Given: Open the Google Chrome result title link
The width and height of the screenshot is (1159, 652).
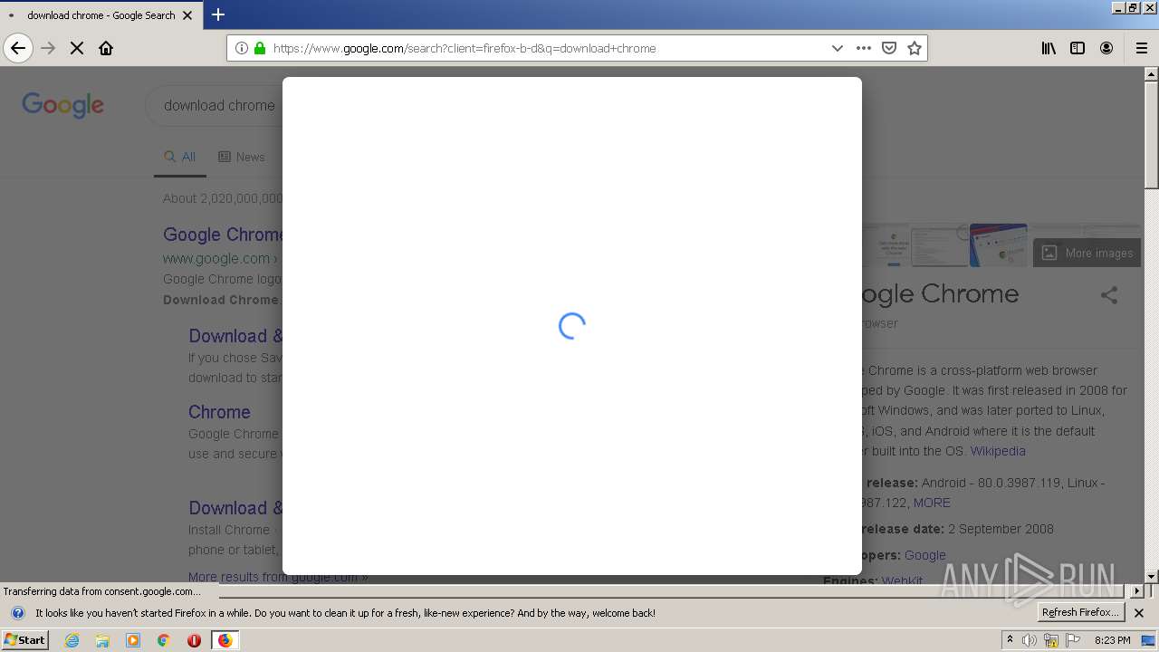Looking at the screenshot, I should 223,235.
